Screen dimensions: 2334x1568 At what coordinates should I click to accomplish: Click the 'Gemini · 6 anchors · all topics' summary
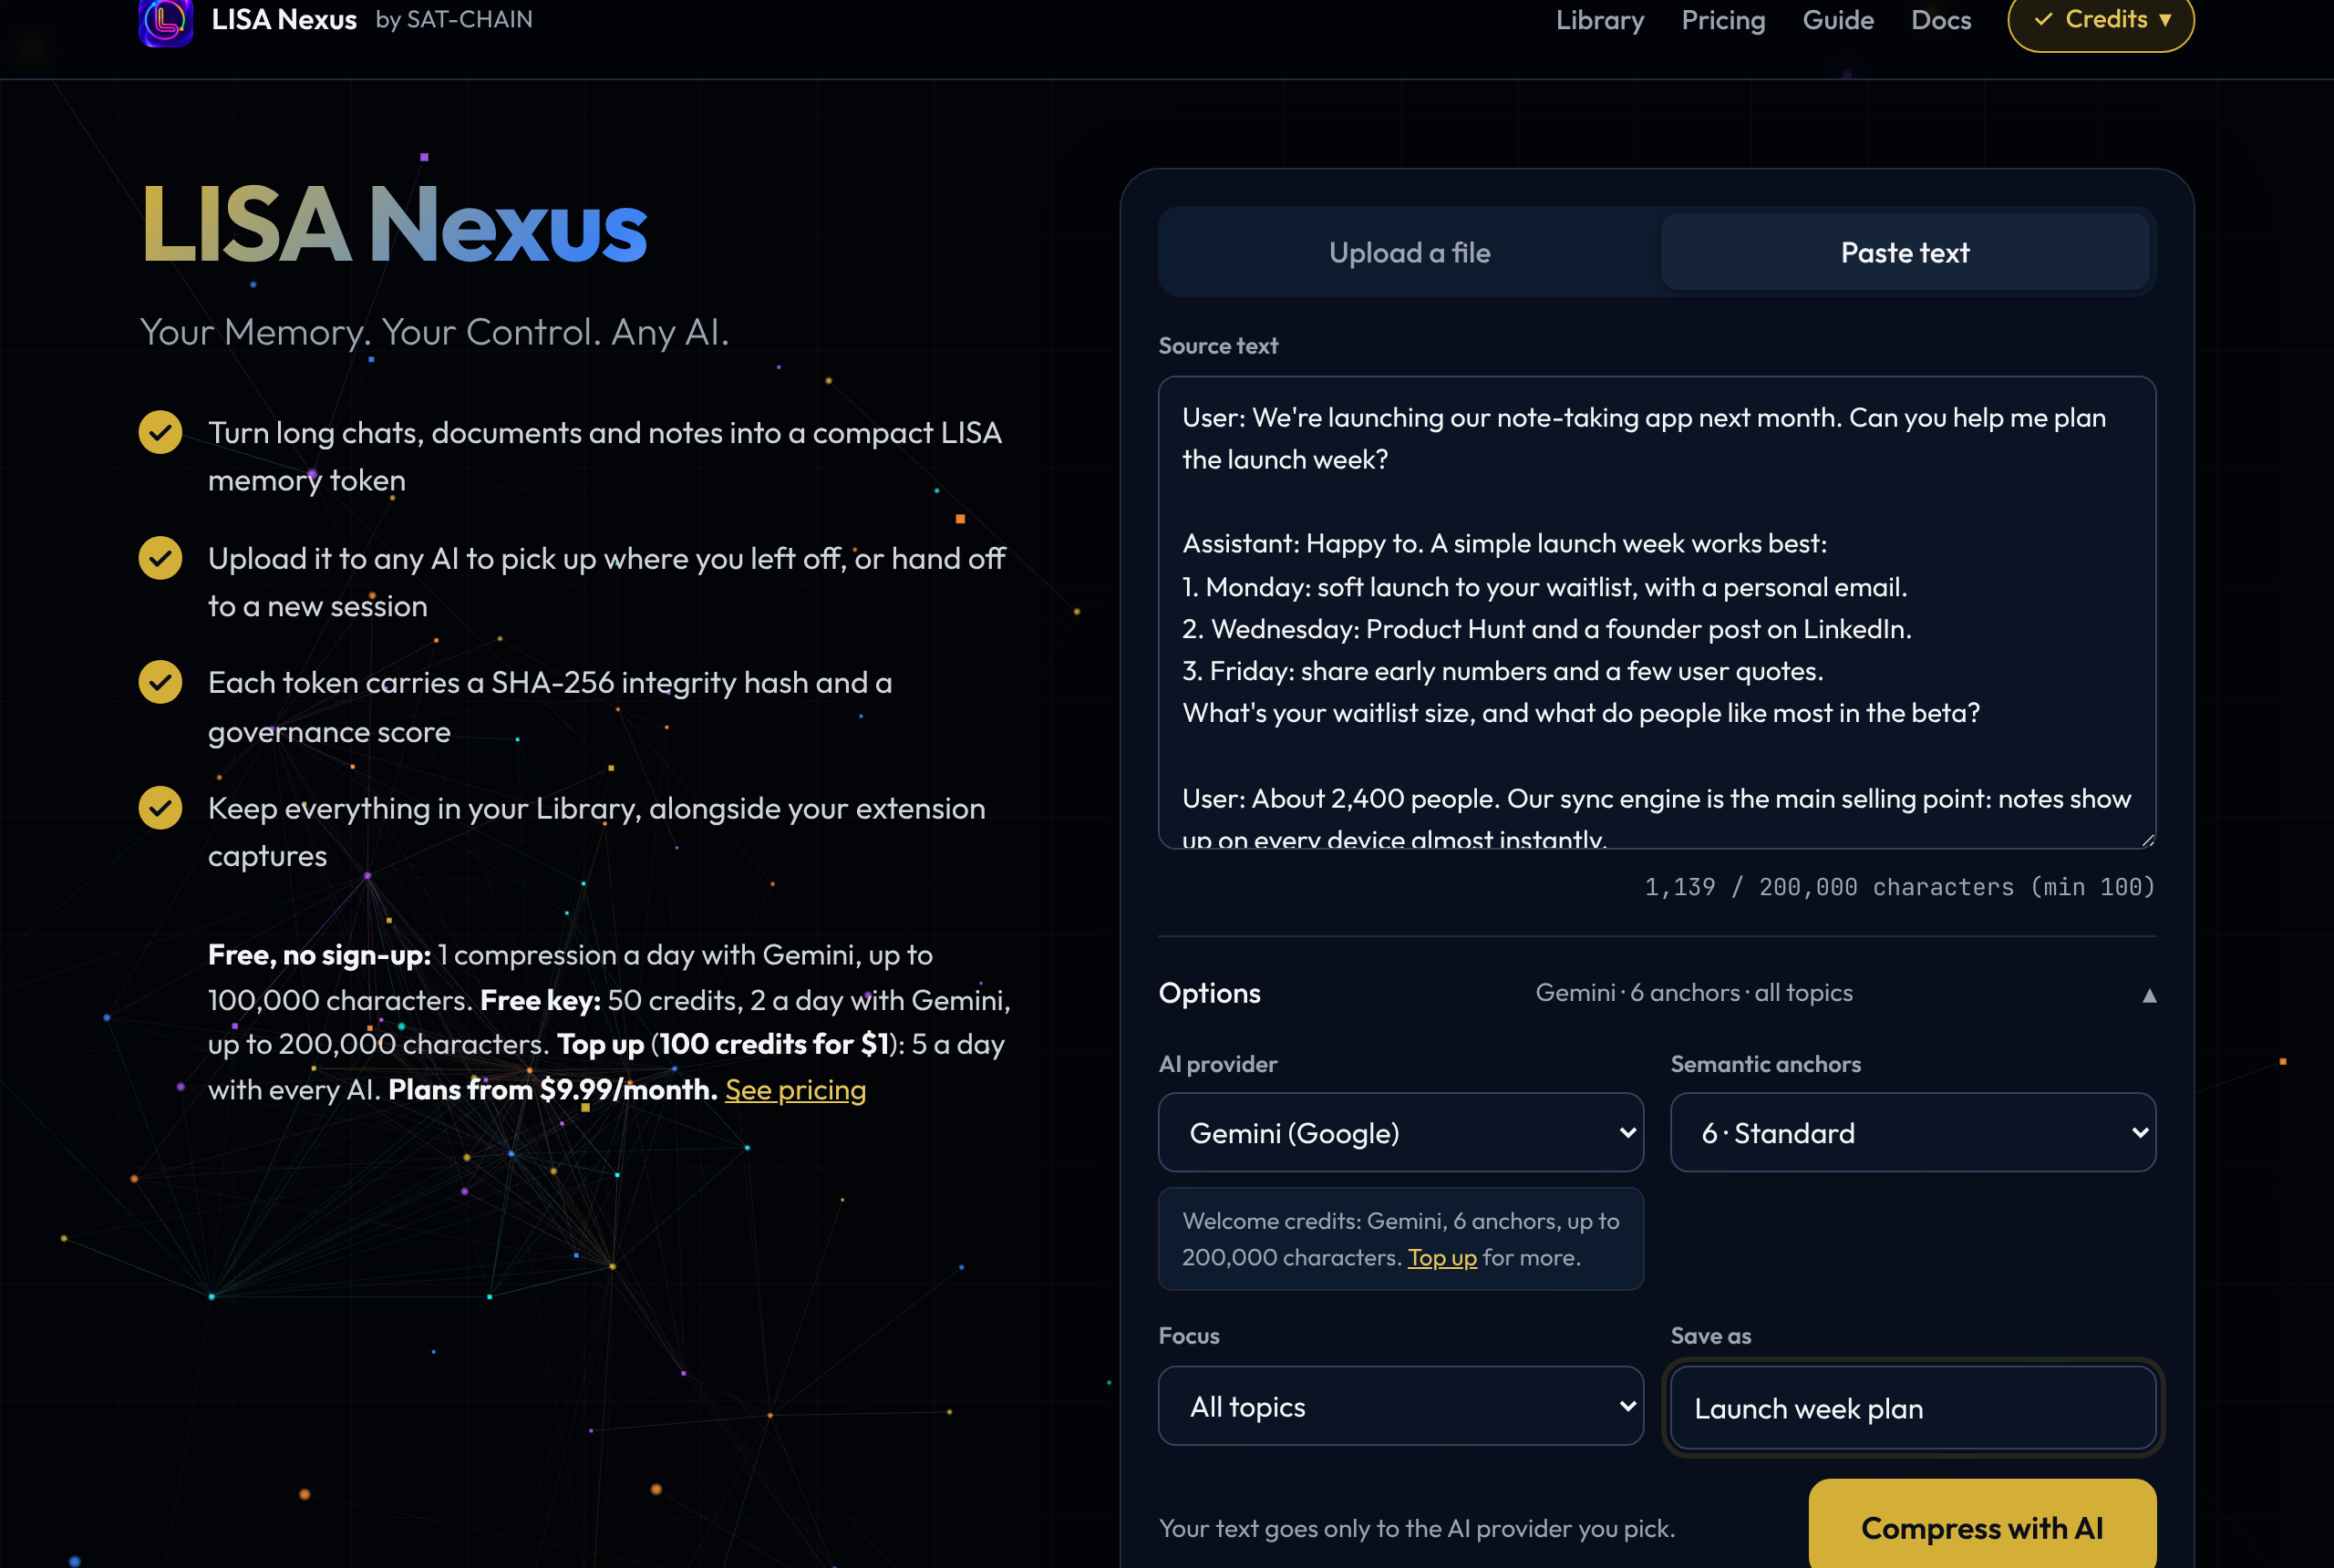(1694, 993)
